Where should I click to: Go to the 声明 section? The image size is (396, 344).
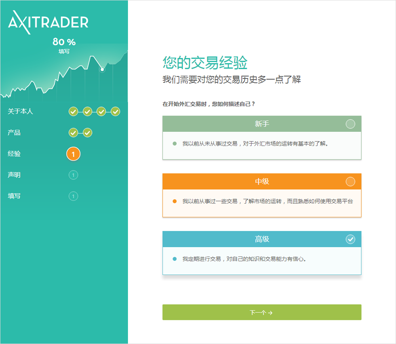tap(15, 175)
